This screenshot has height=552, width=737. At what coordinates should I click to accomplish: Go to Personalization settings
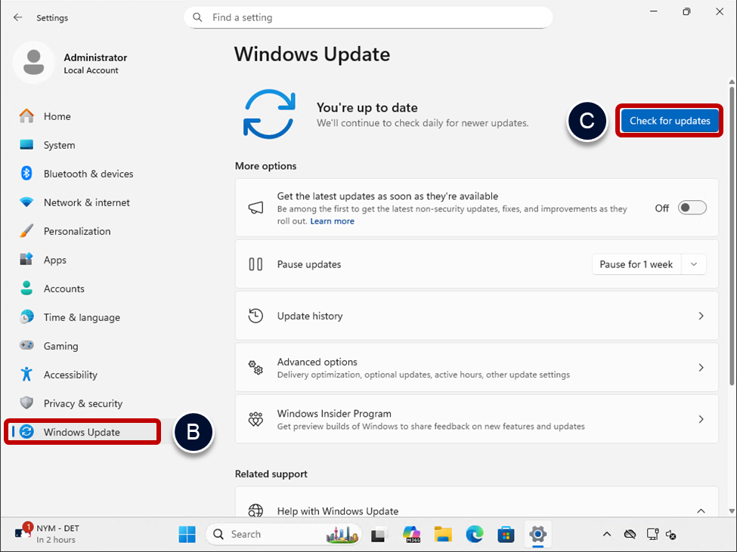76,231
